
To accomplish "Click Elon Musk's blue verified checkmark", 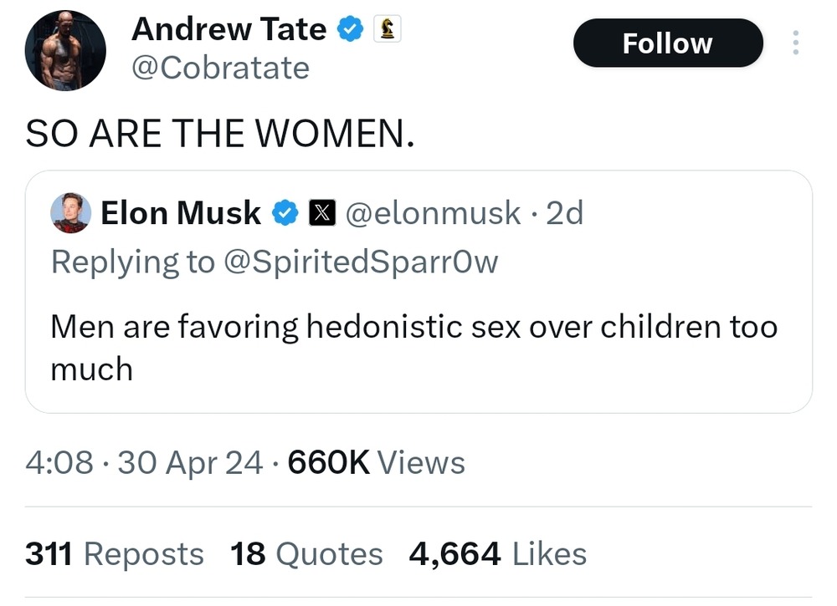I will (285, 214).
